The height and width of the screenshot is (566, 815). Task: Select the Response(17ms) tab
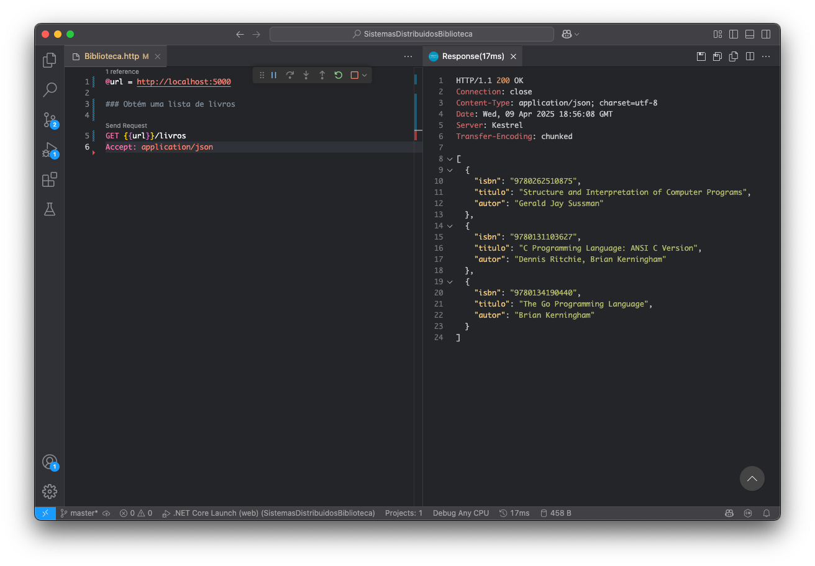(473, 56)
